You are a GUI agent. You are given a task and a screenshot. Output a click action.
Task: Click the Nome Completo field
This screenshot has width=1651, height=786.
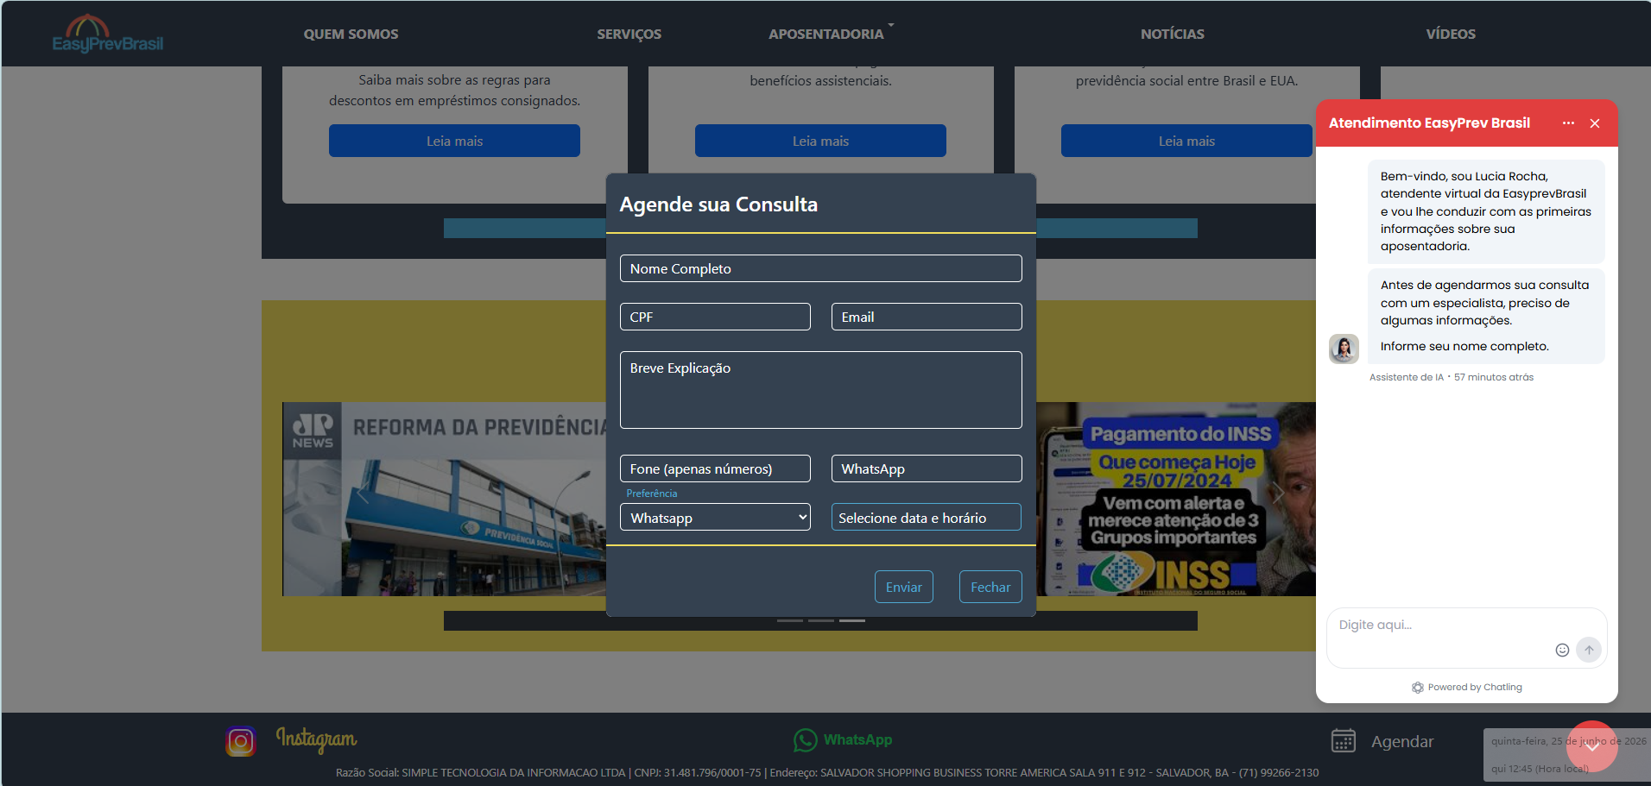[820, 268]
